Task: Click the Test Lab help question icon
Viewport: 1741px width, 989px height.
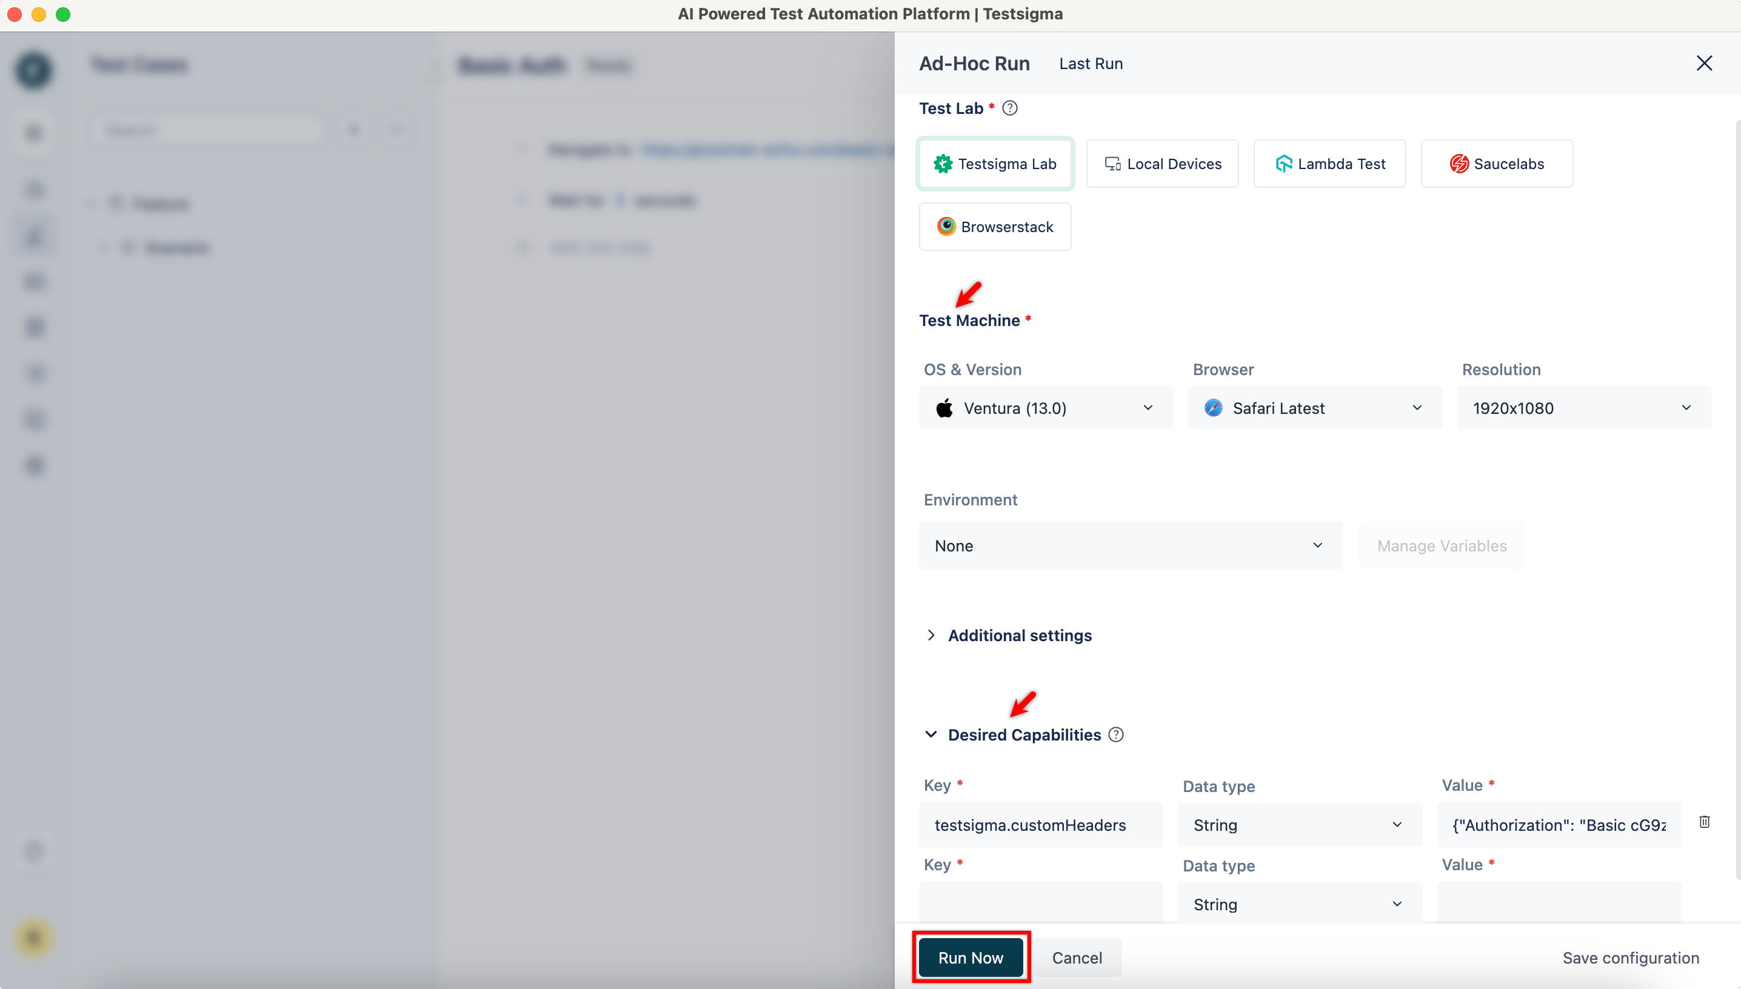Action: (x=1009, y=108)
